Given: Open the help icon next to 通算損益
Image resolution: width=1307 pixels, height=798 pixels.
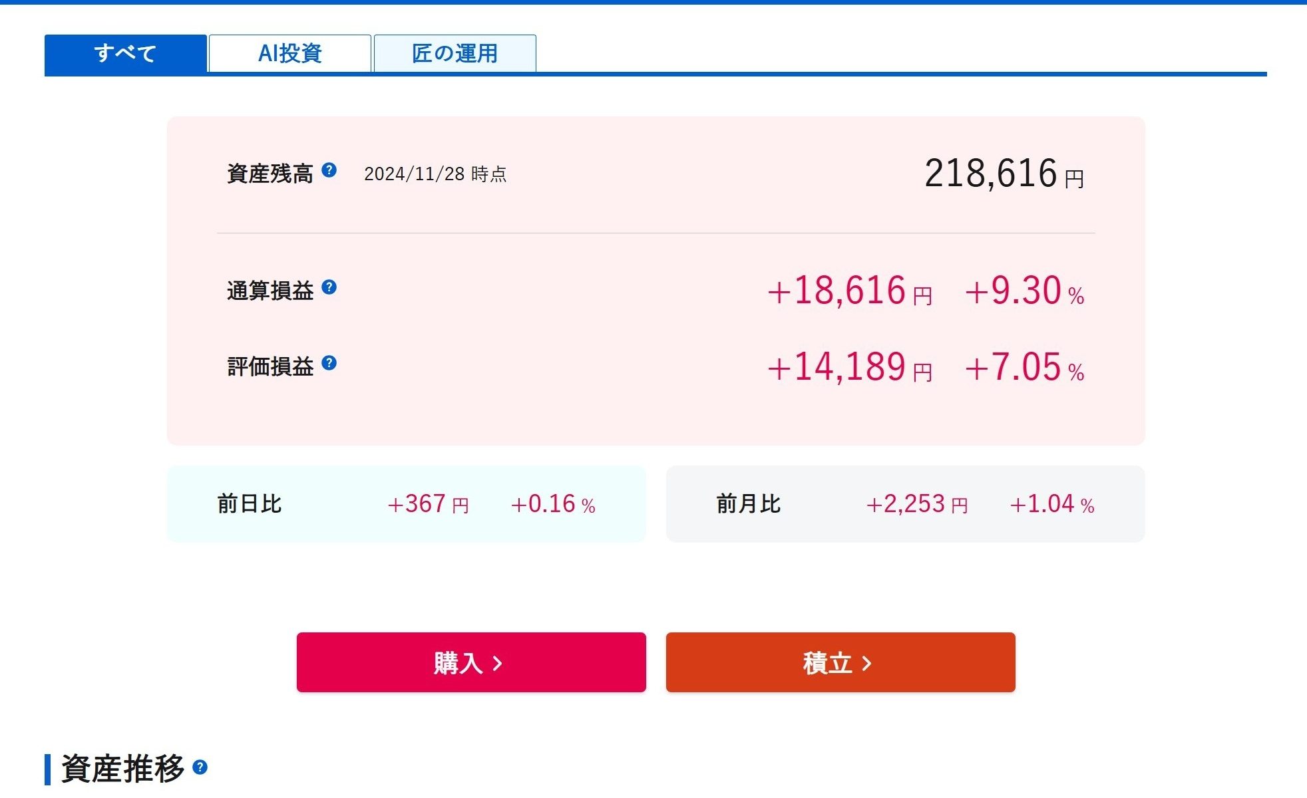Looking at the screenshot, I should click(329, 287).
